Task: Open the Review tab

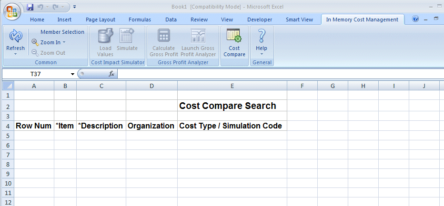Action: click(199, 20)
